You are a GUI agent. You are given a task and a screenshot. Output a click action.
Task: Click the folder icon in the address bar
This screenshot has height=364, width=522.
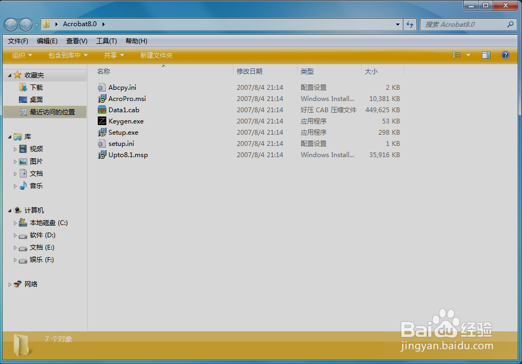pyautogui.click(x=46, y=24)
